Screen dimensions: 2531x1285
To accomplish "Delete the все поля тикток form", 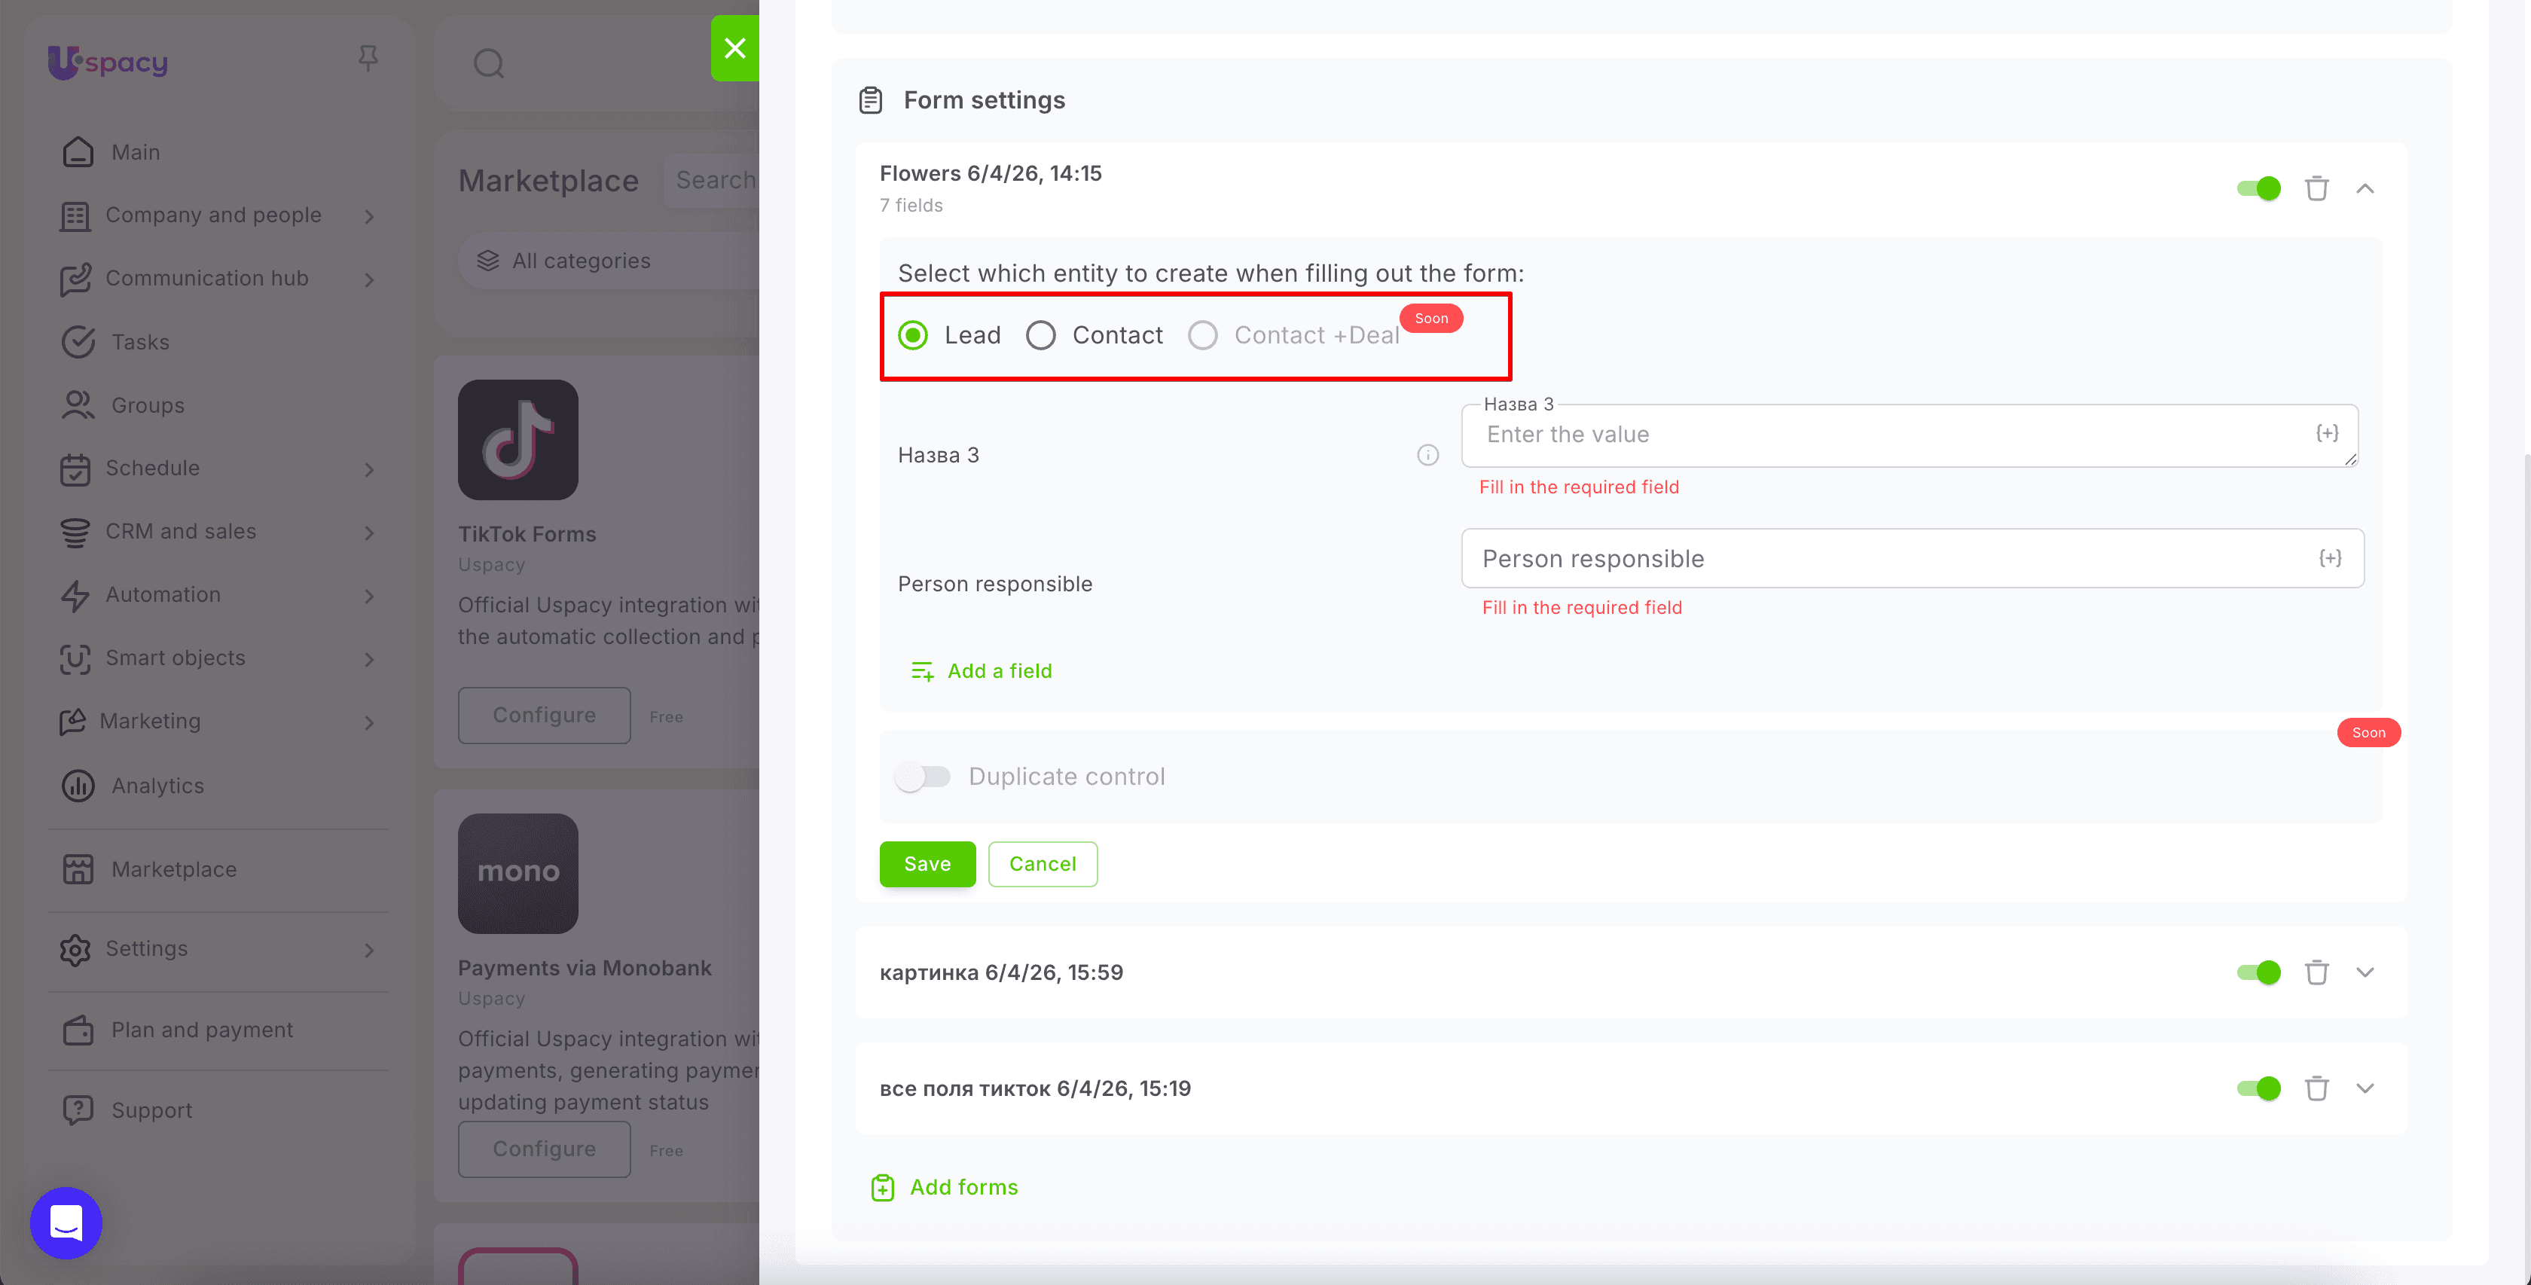I will click(2317, 1088).
